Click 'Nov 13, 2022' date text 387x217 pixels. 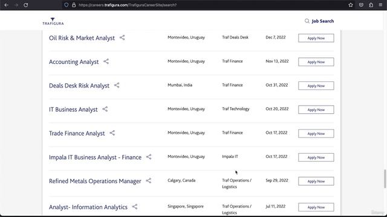[x=277, y=61]
